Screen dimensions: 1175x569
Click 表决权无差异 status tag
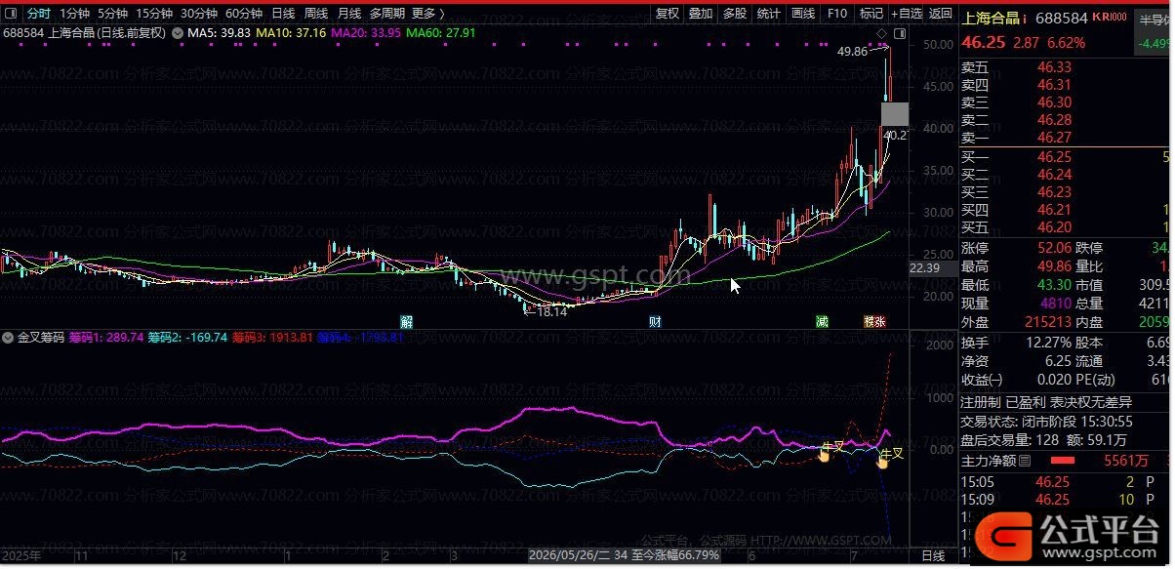pyautogui.click(x=1092, y=402)
